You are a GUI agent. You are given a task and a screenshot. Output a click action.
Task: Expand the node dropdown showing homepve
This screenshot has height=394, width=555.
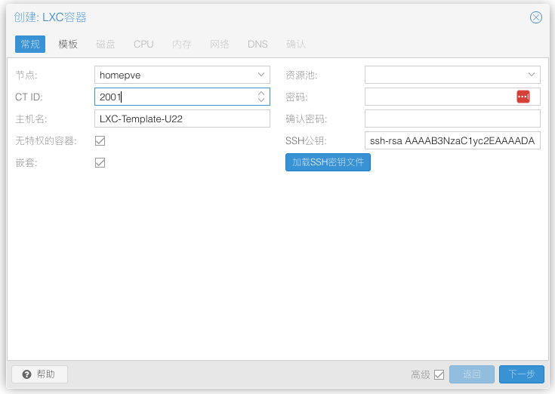point(261,75)
